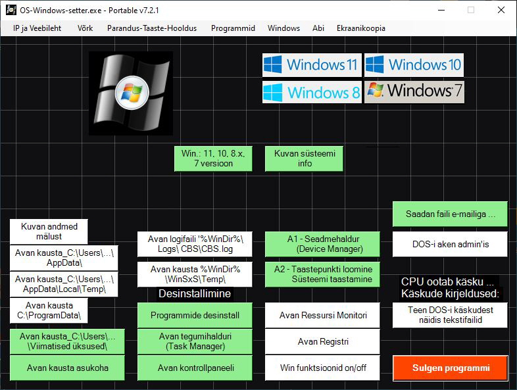Screen dimensions: 517x390
Task: Open the AppData\Local\Temp\ folder button
Action: pos(64,284)
